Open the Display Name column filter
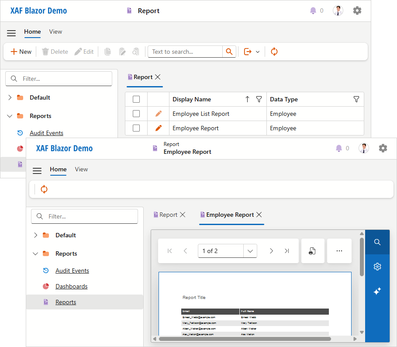This screenshot has width=397, height=347. pos(259,99)
